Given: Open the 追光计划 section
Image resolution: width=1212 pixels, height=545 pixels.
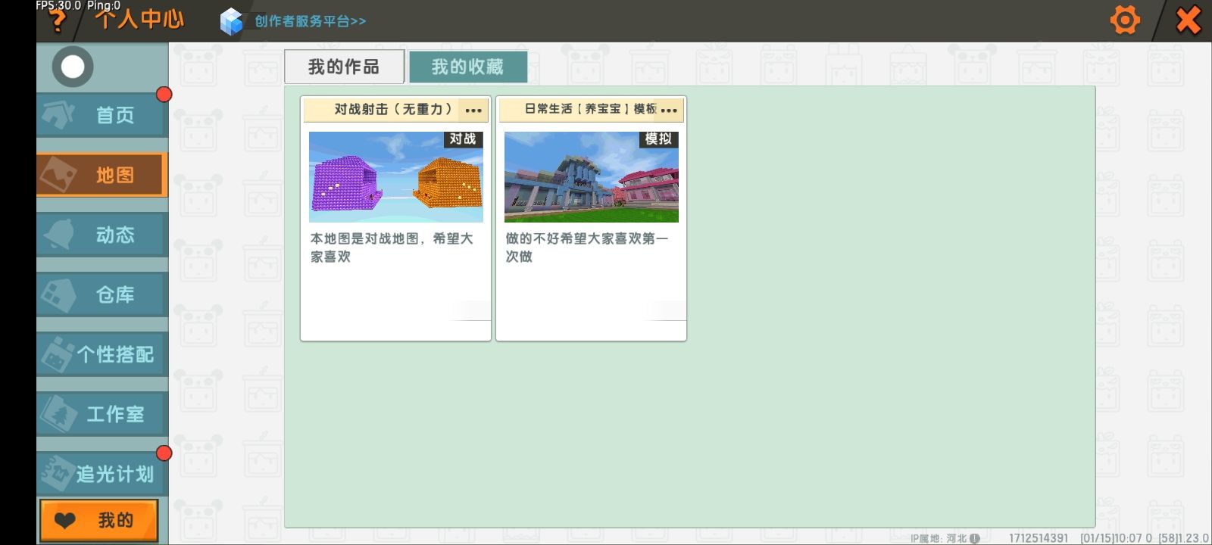Looking at the screenshot, I should point(102,474).
